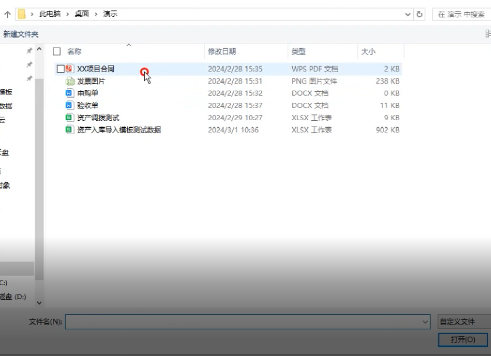Click the 在 演示 中搜索 search field
Image resolution: width=491 pixels, height=356 pixels.
coord(461,14)
